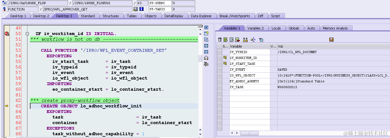Click change icon beside LV_START_TASK

(225, 64)
